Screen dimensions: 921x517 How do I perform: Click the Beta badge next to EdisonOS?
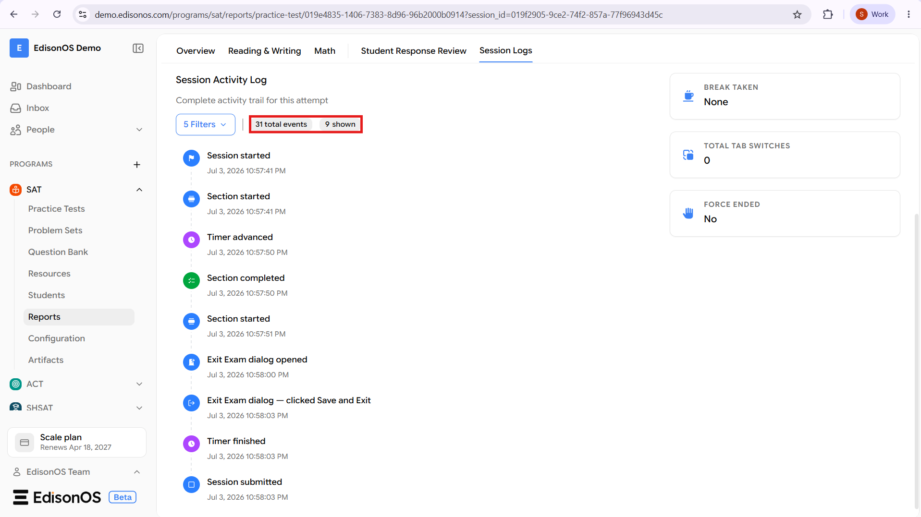pyautogui.click(x=123, y=497)
